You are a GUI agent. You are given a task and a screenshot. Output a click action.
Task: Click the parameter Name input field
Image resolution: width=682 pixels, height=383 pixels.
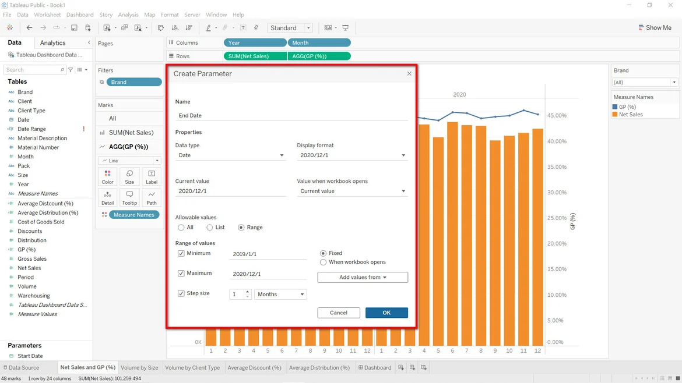point(291,115)
